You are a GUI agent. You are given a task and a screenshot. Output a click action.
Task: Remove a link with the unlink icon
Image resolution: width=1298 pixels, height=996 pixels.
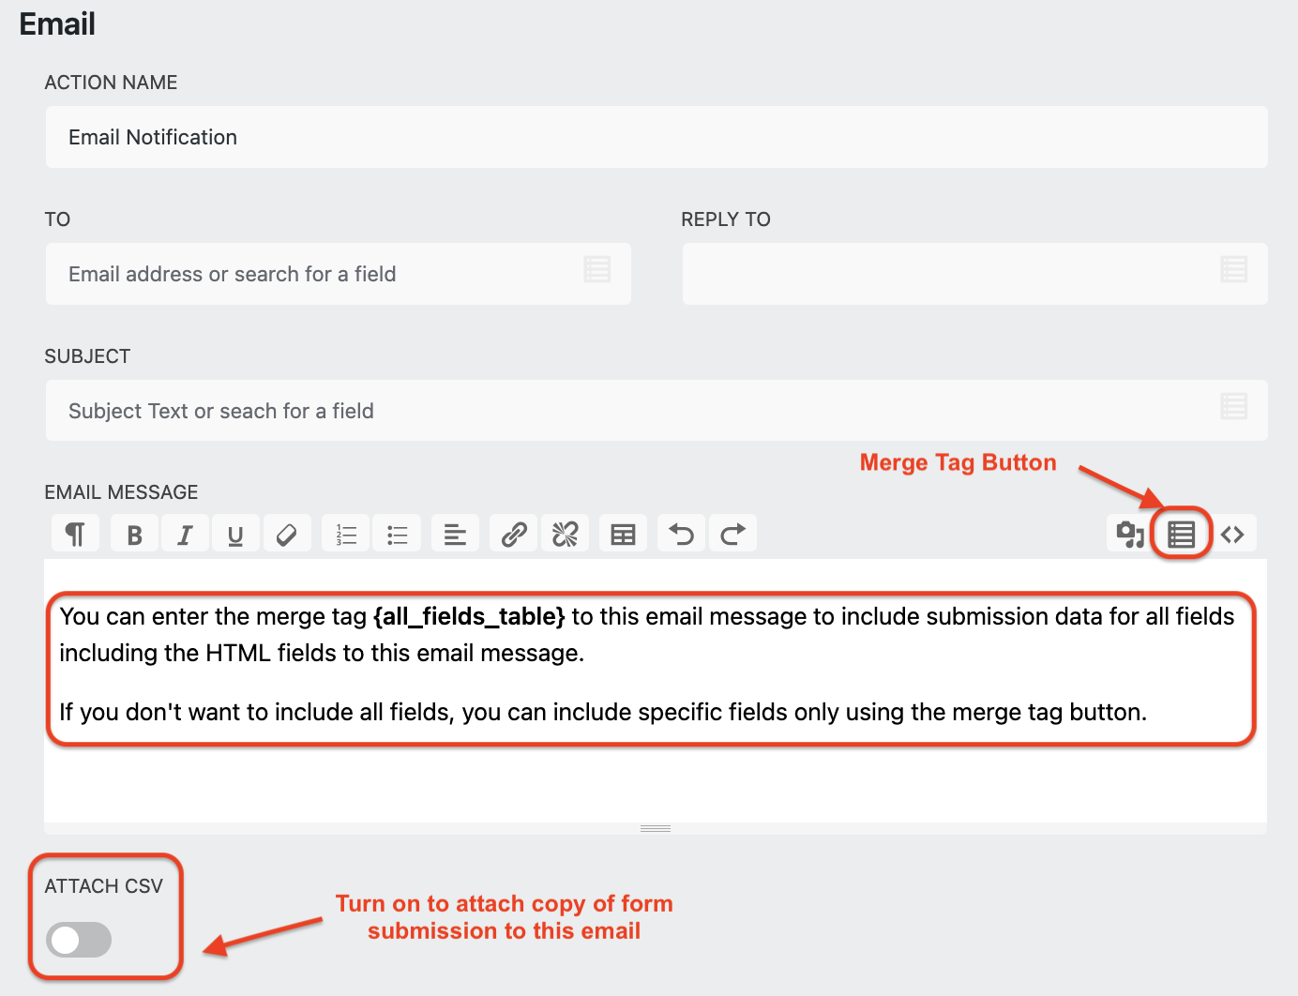point(565,533)
